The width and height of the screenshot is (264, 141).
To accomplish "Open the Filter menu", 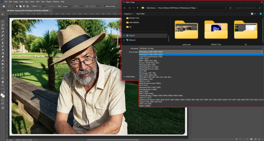I will pos(38,2).
